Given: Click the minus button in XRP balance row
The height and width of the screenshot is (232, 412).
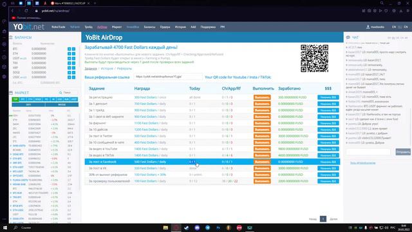Looking at the screenshot, I should tap(74, 68).
